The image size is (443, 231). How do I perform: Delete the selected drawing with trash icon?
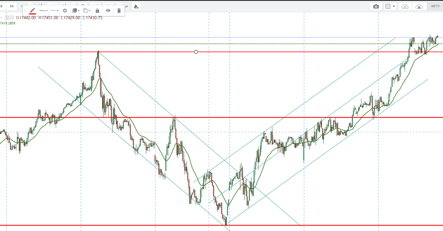[119, 11]
